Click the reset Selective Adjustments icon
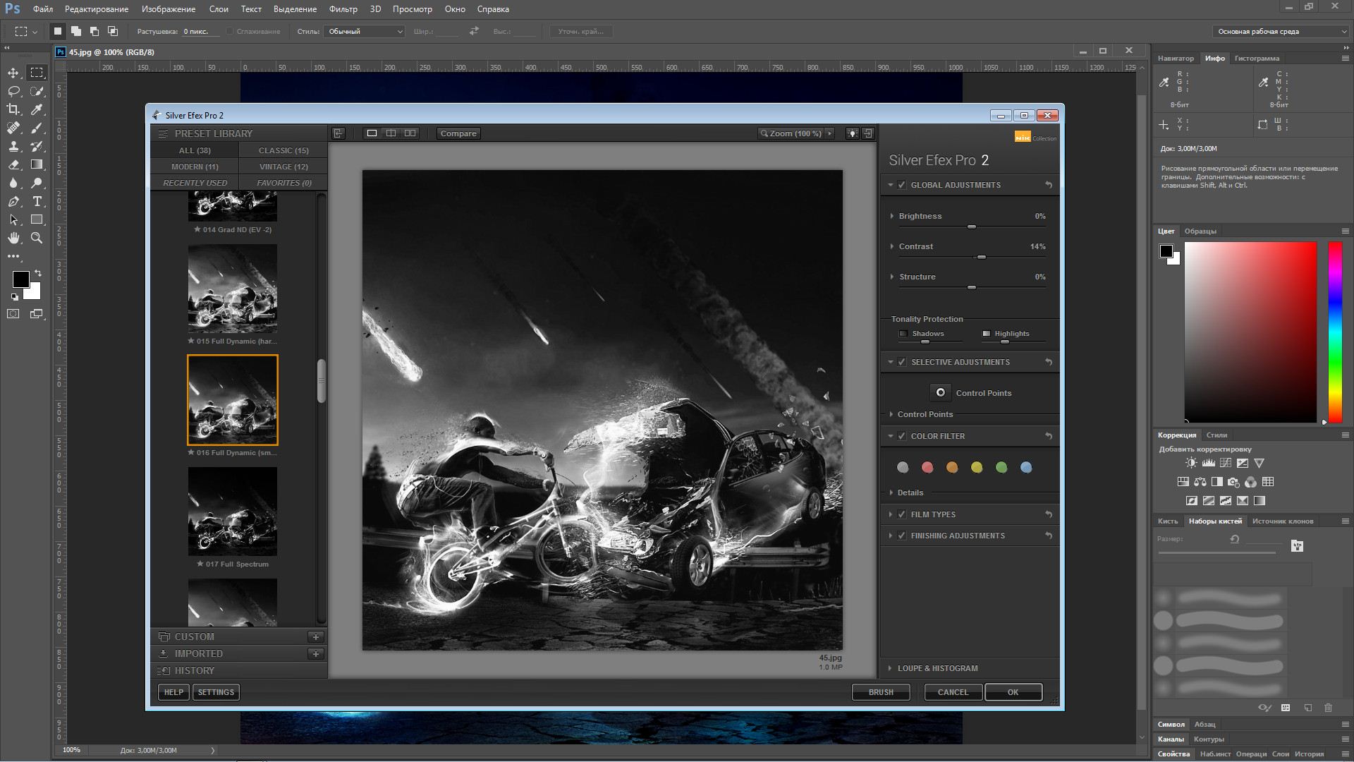The image size is (1354, 762). pyautogui.click(x=1048, y=361)
